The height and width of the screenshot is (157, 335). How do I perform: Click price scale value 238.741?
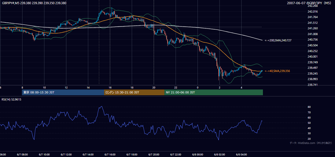tap(312, 85)
